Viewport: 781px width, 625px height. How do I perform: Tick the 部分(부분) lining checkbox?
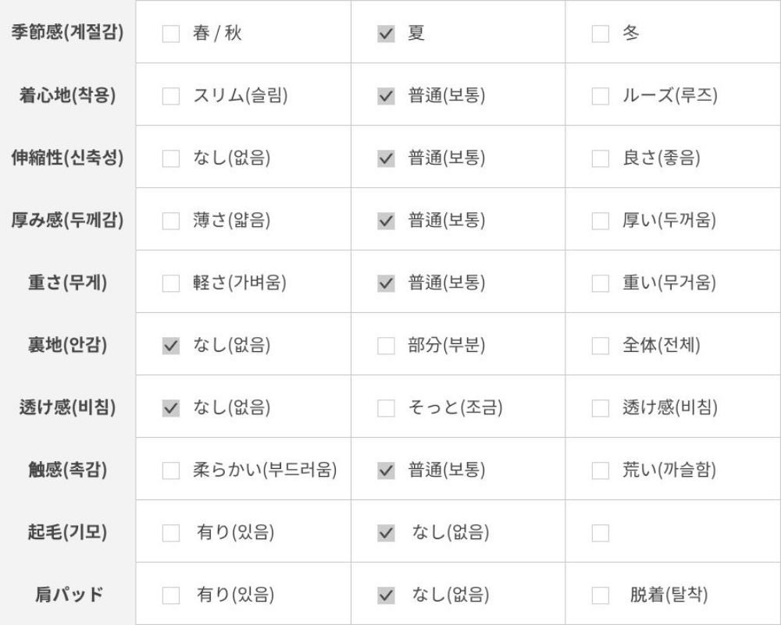(x=386, y=346)
